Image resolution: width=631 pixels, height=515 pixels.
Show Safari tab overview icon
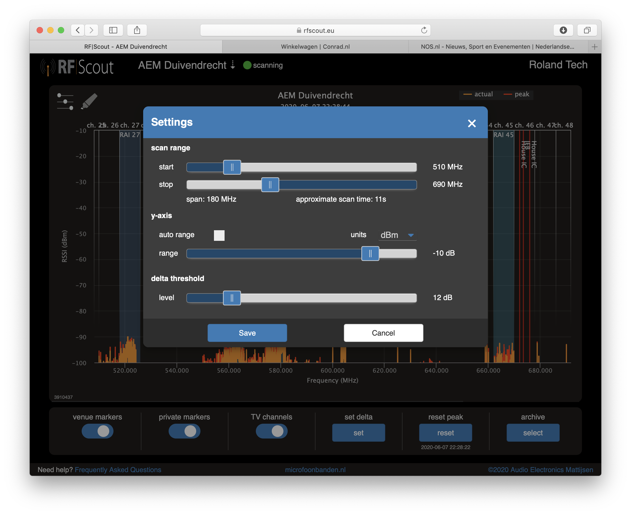pos(587,30)
